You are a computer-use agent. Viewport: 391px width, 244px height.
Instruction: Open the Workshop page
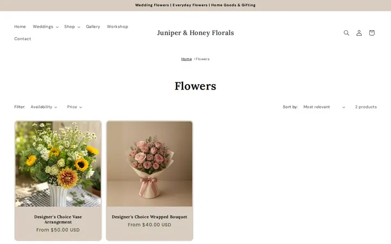(117, 27)
